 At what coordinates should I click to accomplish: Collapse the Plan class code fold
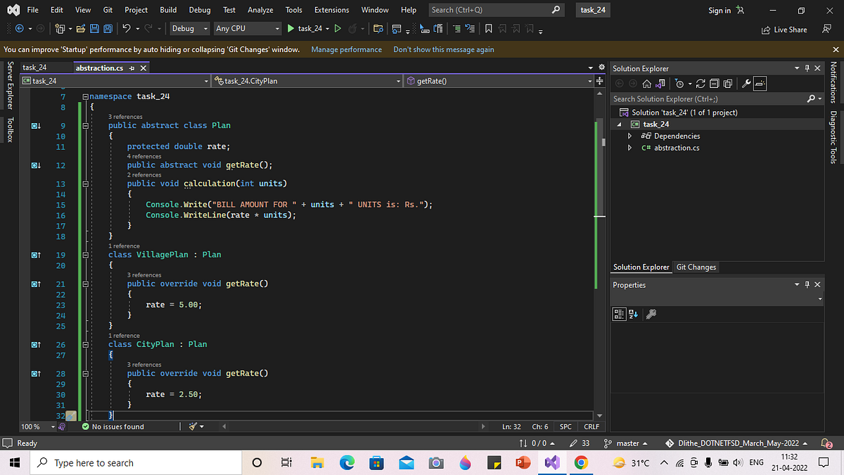coord(85,125)
